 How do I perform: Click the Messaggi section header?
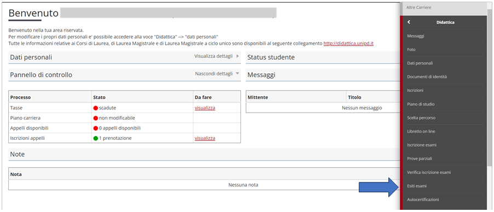click(323, 75)
